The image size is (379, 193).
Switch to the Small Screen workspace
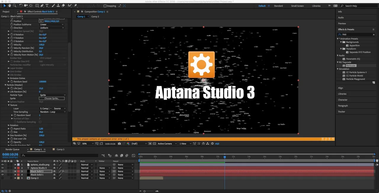[x=297, y=6]
